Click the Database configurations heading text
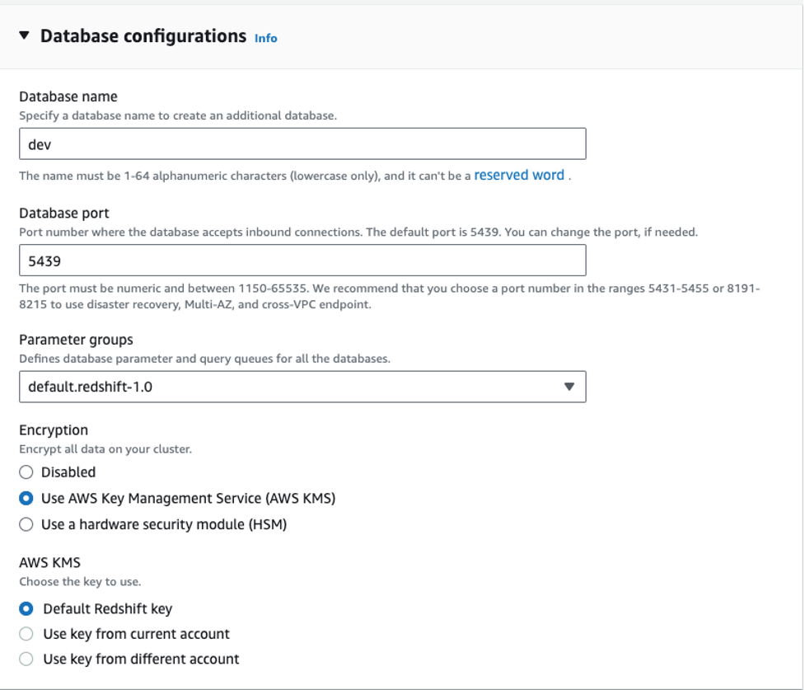This screenshot has height=690, width=805. click(x=143, y=36)
